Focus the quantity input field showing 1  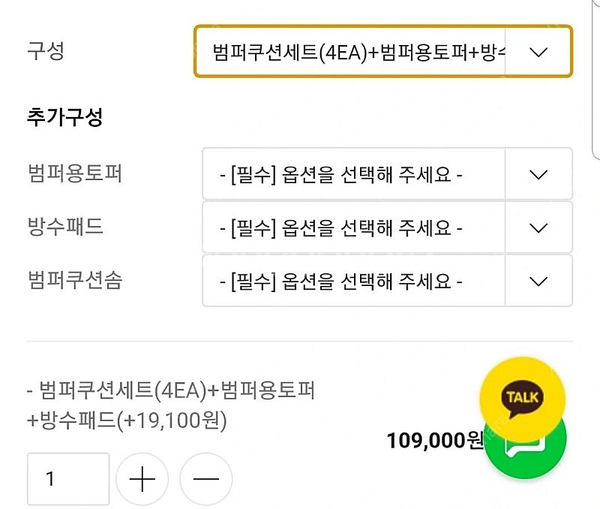[68, 479]
